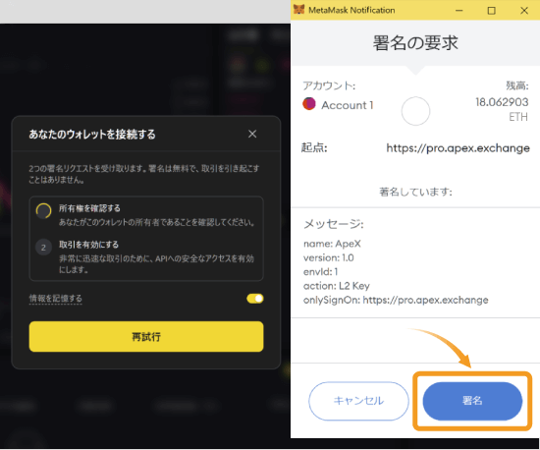Click the 署名の要求 heading
Viewport: 540px width, 450px height.
[x=415, y=43]
